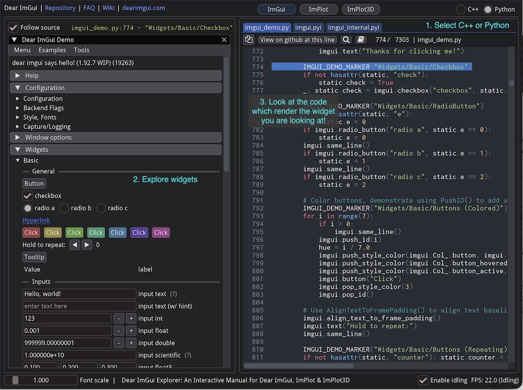Uncheck the checkbox widget in Basic section
This screenshot has height=390, width=523.
point(27,195)
